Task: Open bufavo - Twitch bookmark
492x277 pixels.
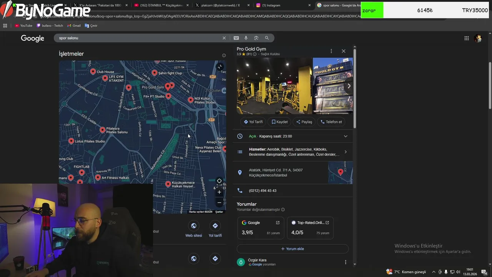Action: click(50, 26)
